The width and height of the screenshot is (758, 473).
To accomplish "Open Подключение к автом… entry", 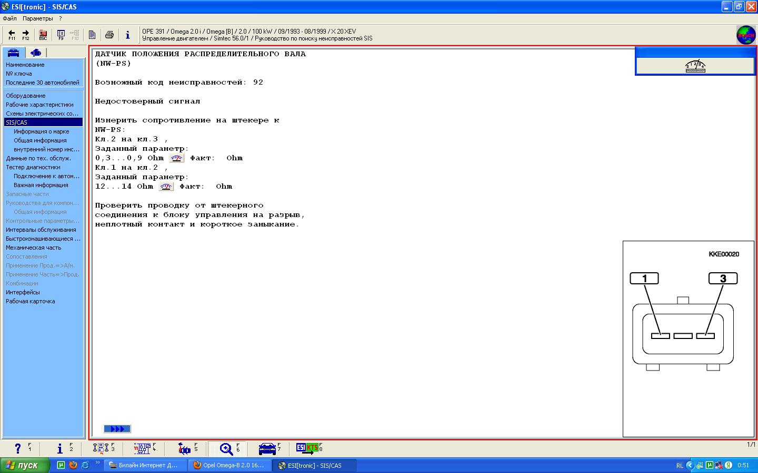I will 47,176.
